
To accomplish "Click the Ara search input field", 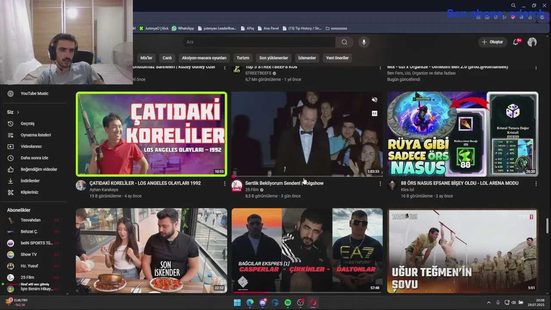I will pyautogui.click(x=259, y=42).
